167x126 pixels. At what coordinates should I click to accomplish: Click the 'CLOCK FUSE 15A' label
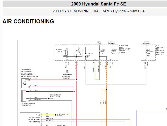[x=114, y=52]
